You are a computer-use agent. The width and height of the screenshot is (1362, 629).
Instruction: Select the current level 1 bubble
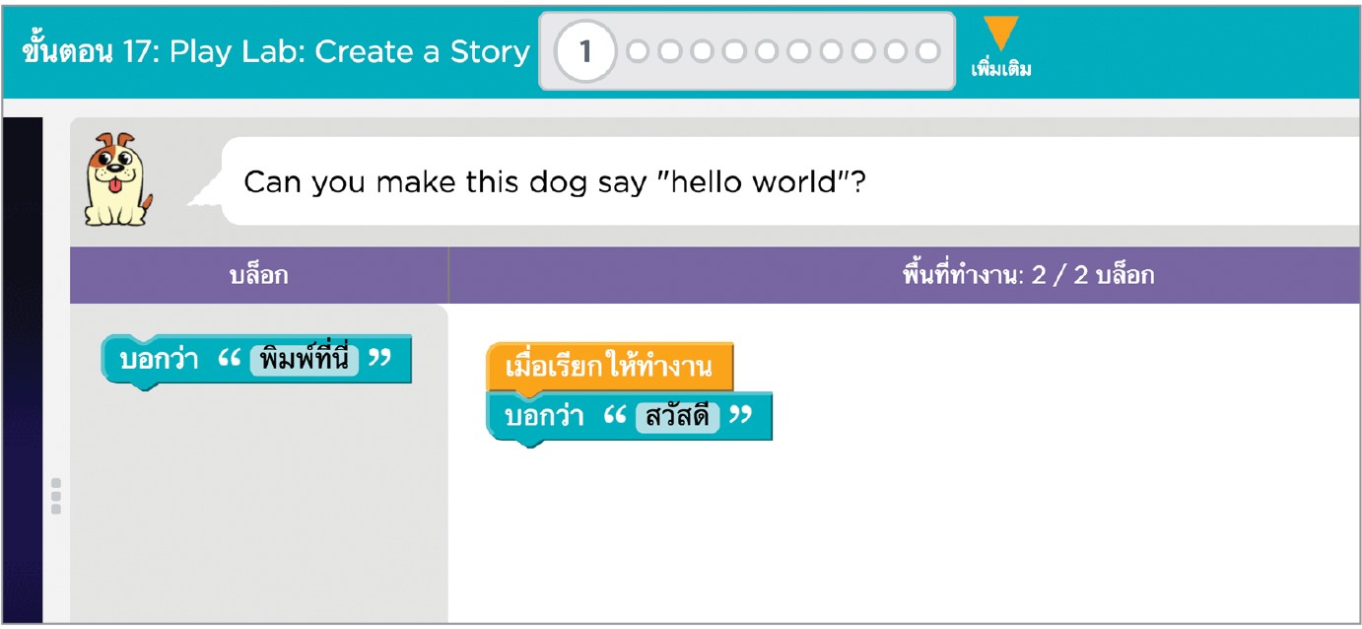coord(585,51)
